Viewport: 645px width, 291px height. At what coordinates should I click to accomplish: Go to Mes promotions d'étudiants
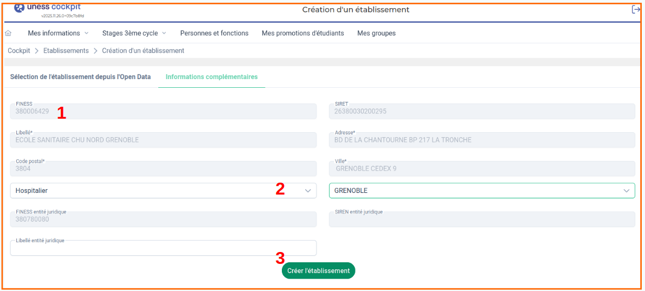point(302,34)
